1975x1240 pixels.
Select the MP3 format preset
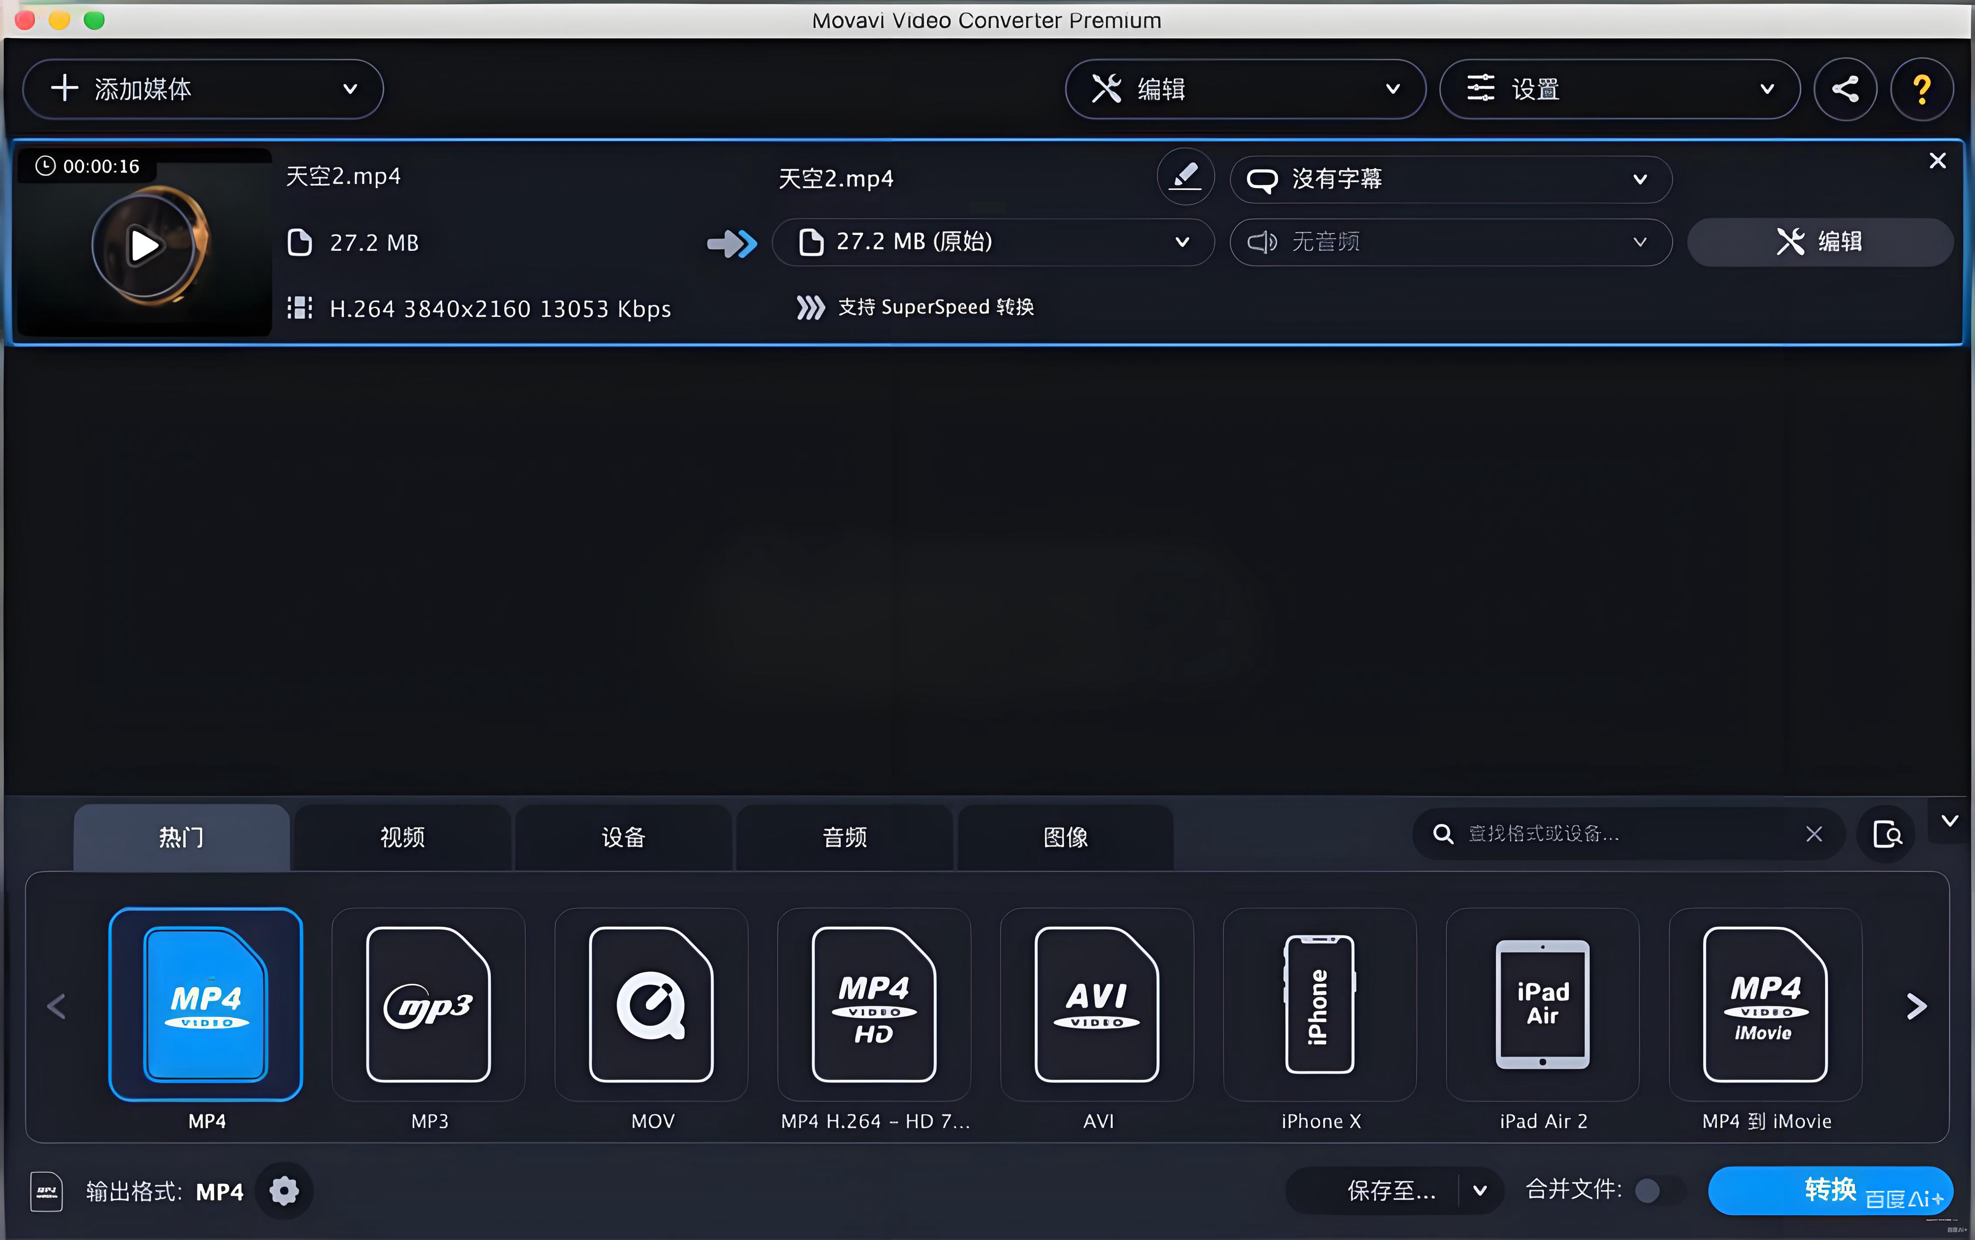[x=429, y=1005]
